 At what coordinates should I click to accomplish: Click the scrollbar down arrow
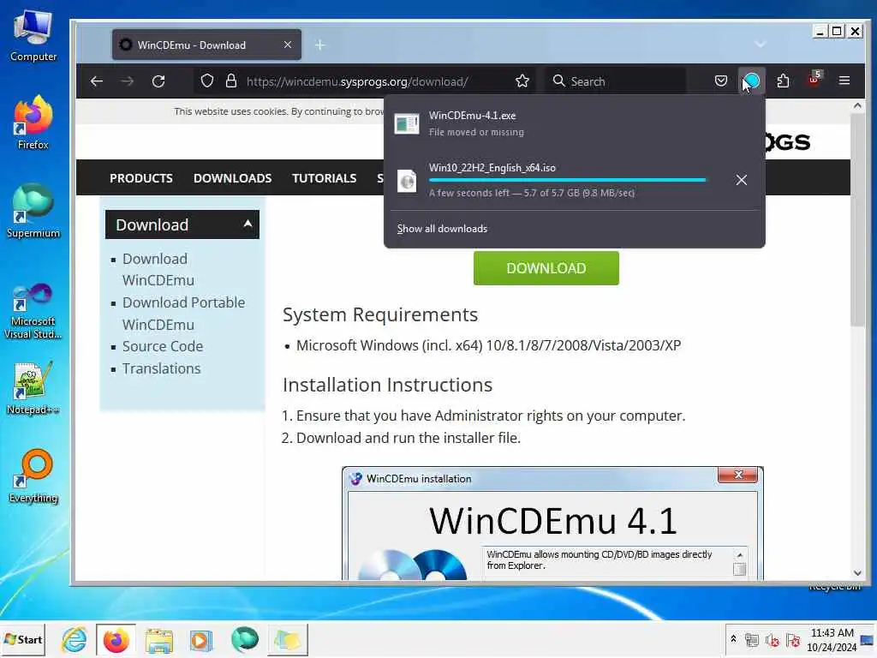(857, 572)
